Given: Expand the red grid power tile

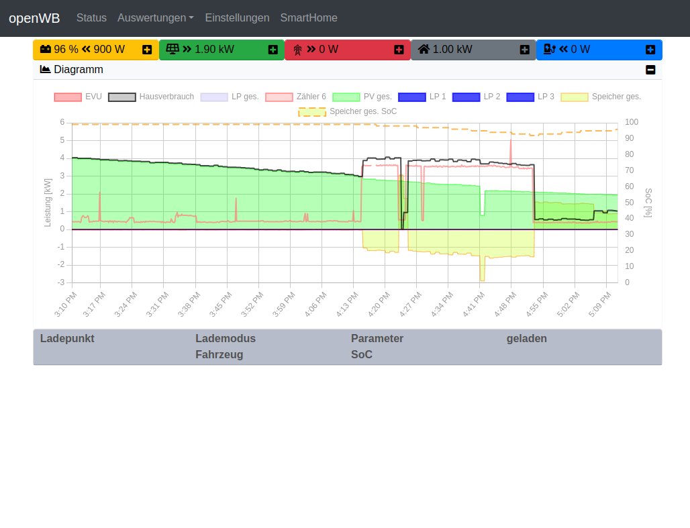Looking at the screenshot, I should (399, 50).
